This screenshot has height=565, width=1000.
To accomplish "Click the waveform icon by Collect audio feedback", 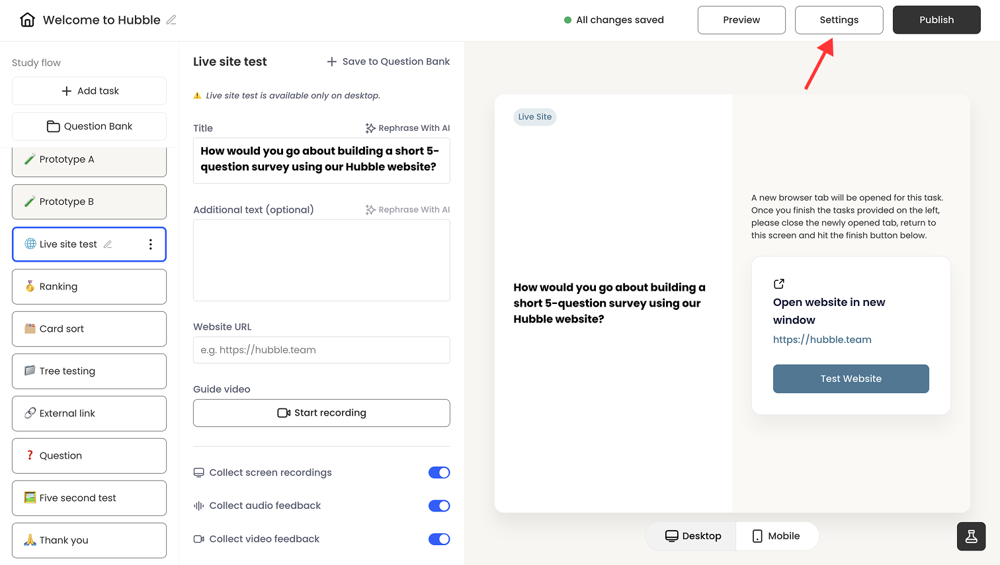I will tap(198, 506).
